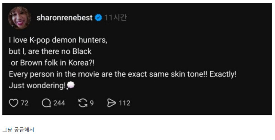275x140 pixels.
Task: Click the sentence about exact same skin tone
Action: [122, 74]
